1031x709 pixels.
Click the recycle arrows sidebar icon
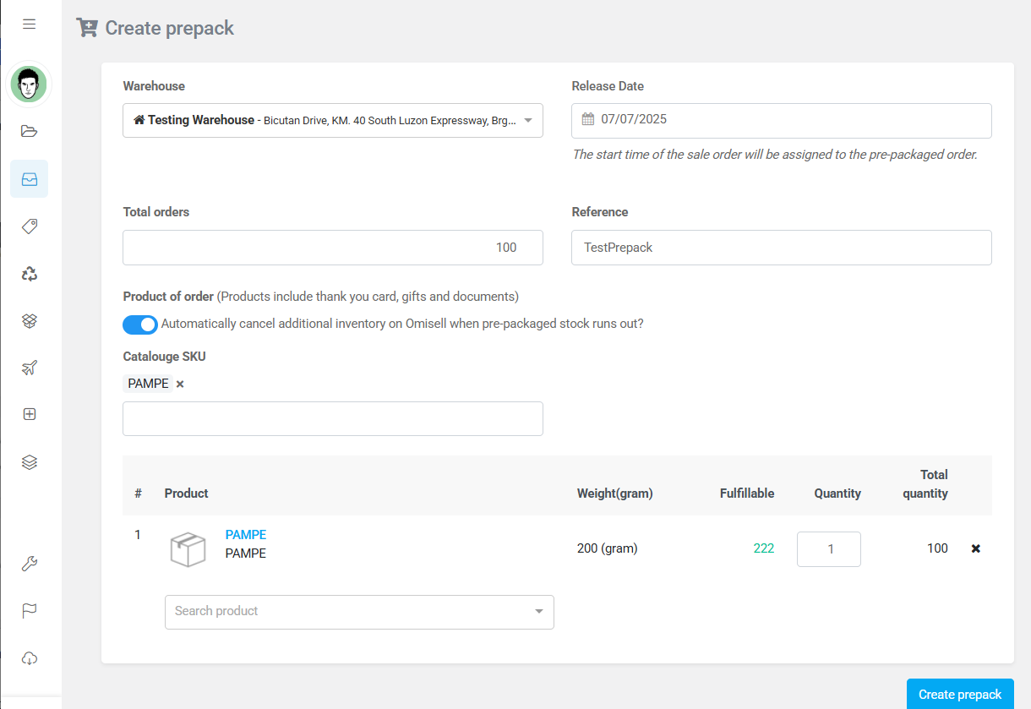click(x=30, y=274)
